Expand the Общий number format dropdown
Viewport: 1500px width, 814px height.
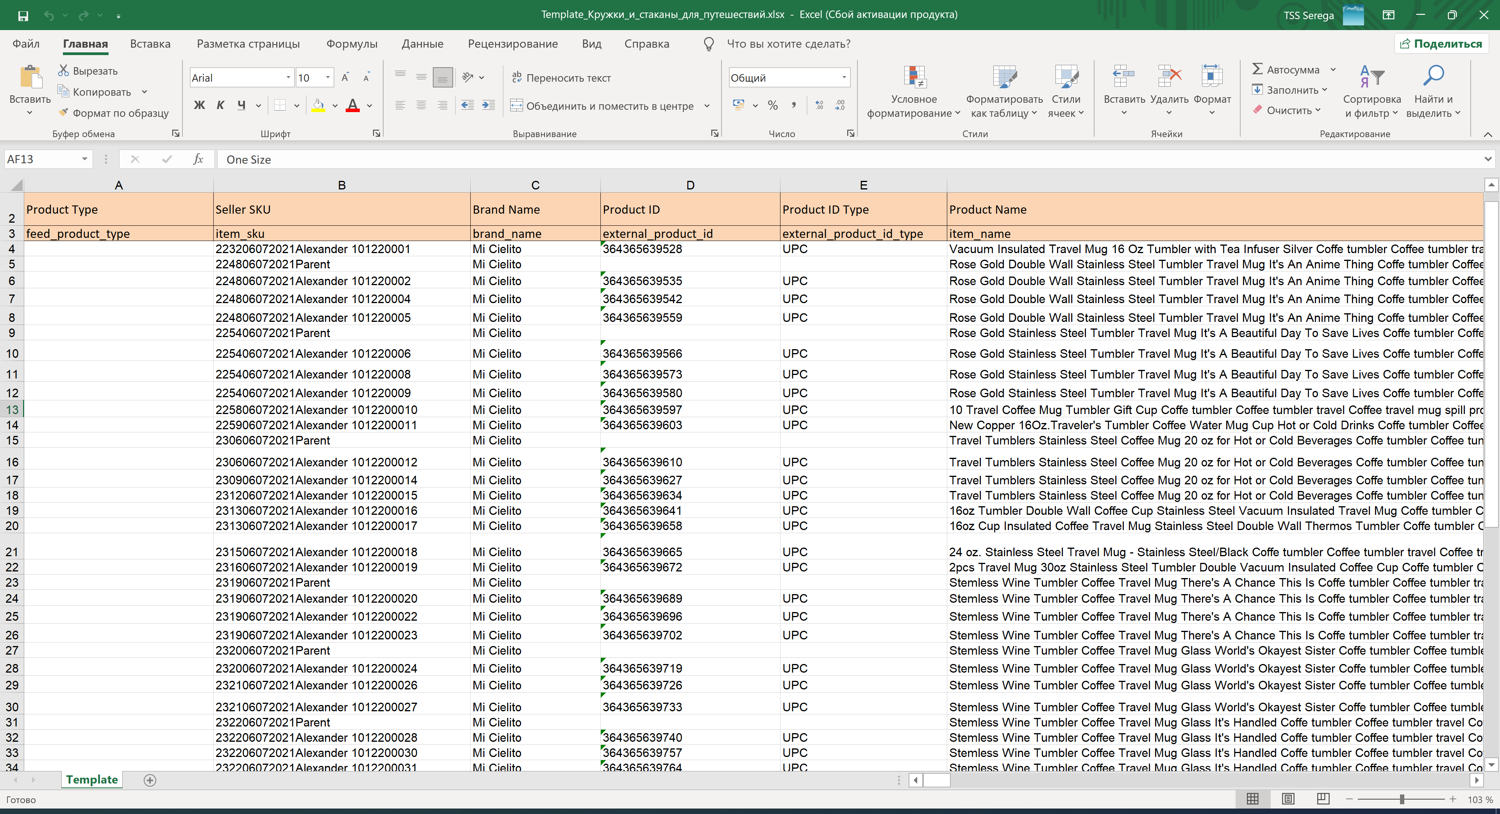(844, 77)
